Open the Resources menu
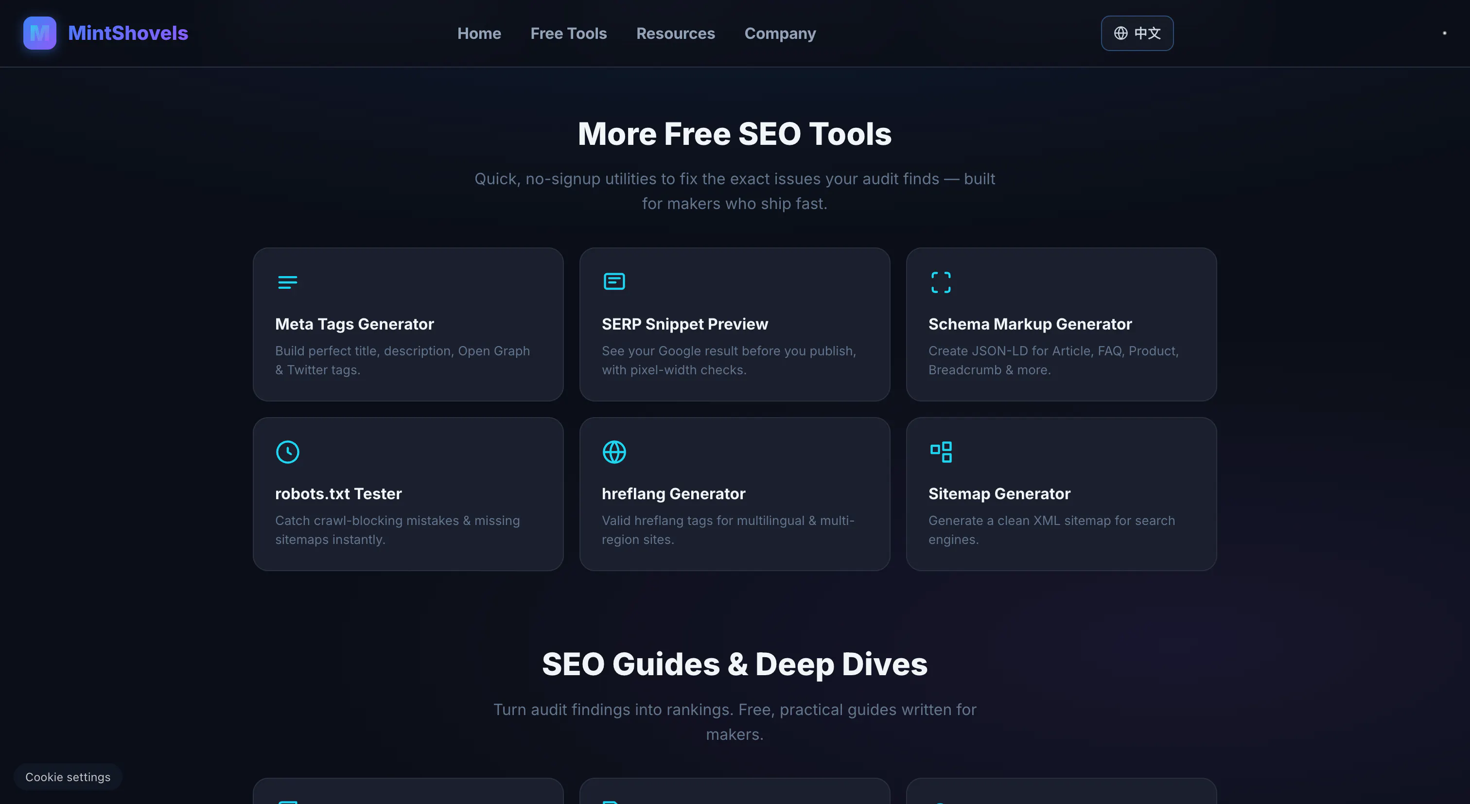1470x804 pixels. click(675, 33)
